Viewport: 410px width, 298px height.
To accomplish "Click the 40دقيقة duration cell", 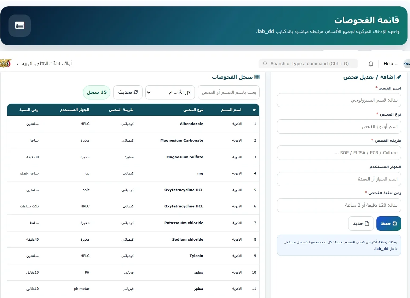I will [33, 239].
